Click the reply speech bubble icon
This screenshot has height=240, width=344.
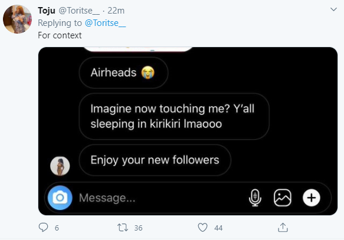tap(43, 227)
